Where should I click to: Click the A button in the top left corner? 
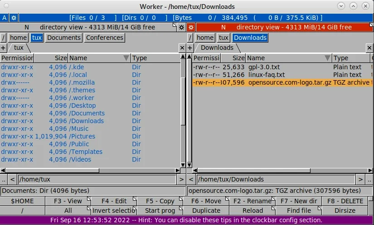[x=5, y=18]
